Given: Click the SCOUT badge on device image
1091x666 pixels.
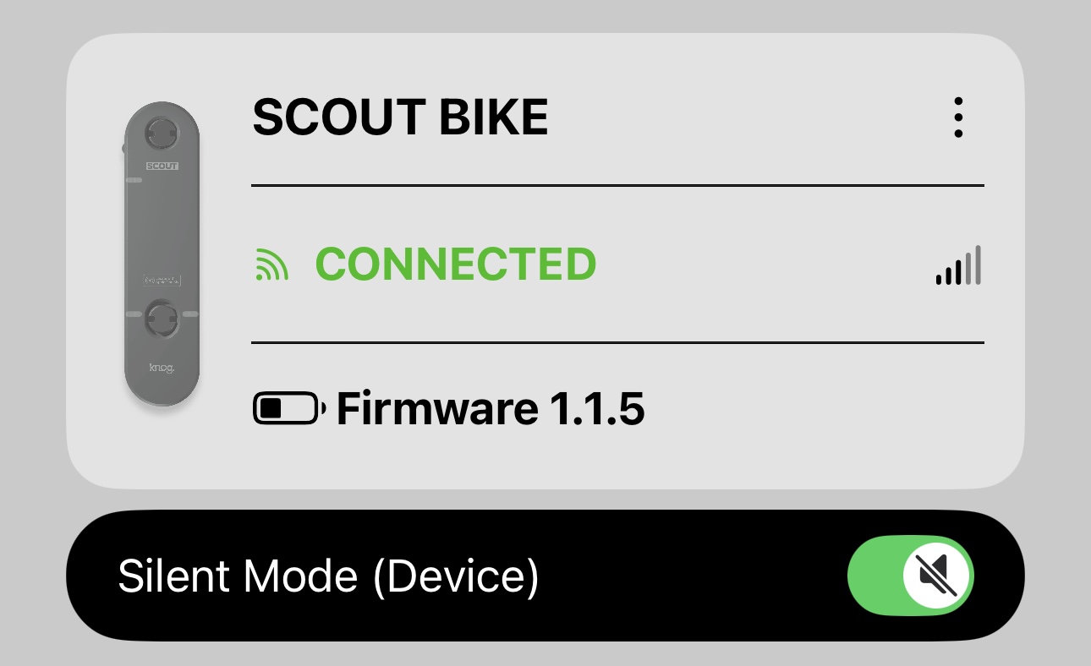Looking at the screenshot, I should pos(162,166).
